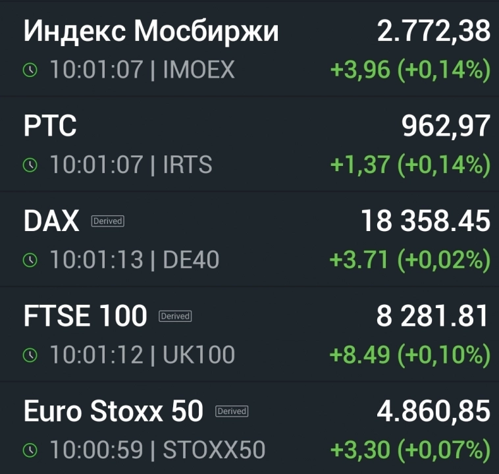Screen dimensions: 499x474
Task: Click the Derived badge next to FTSE 100
Action: pos(175,316)
